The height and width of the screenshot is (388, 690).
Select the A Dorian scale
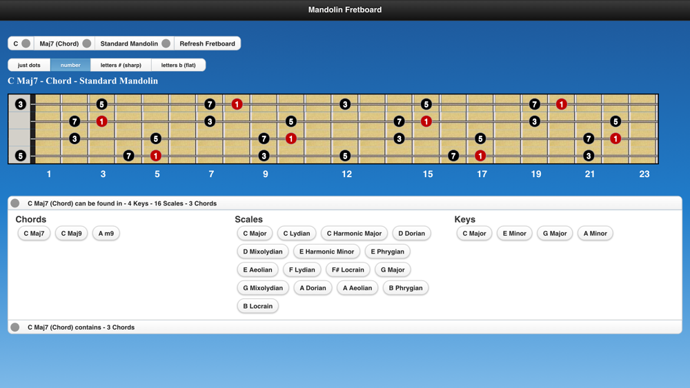313,288
